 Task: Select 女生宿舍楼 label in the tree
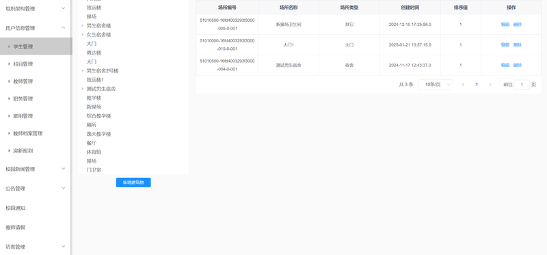(x=98, y=35)
